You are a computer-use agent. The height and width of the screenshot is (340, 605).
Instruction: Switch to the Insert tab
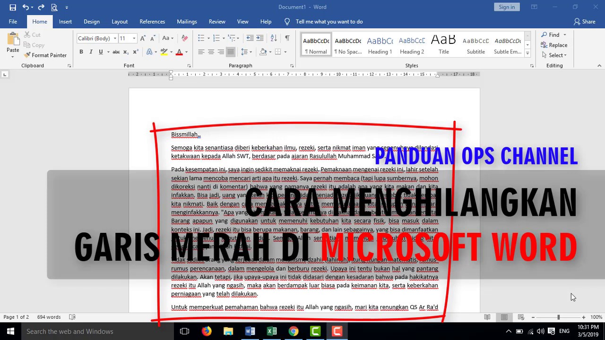click(65, 22)
